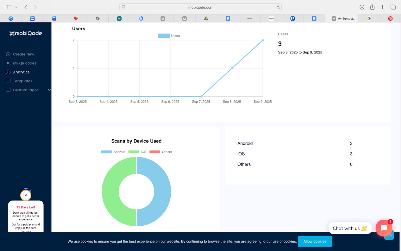The width and height of the screenshot is (401, 251).
Task: Click the reload icon in address bar
Action: 278,7
